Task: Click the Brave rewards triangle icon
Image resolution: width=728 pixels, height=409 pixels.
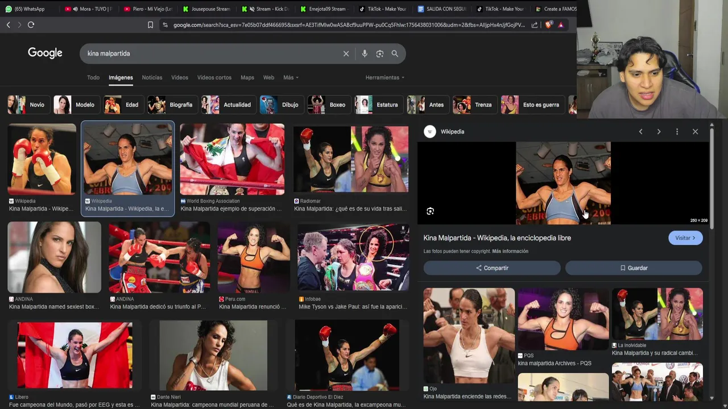Action: click(561, 25)
